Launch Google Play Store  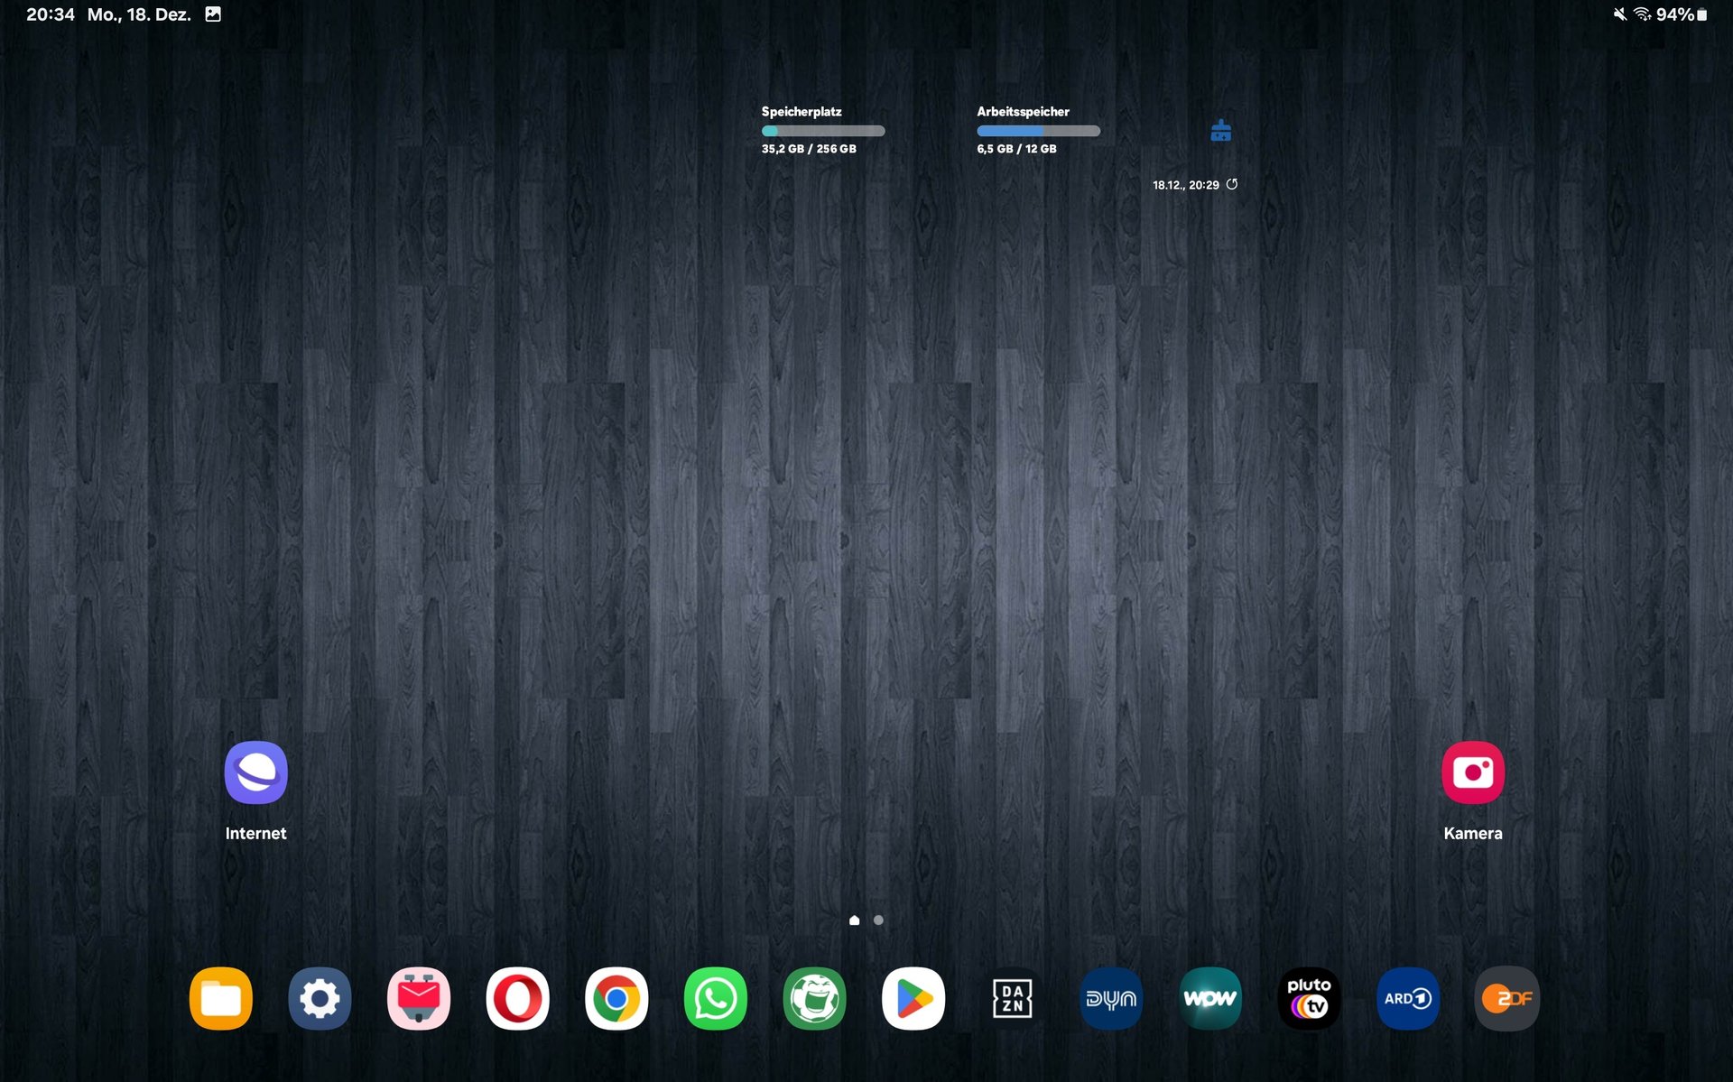click(x=913, y=998)
